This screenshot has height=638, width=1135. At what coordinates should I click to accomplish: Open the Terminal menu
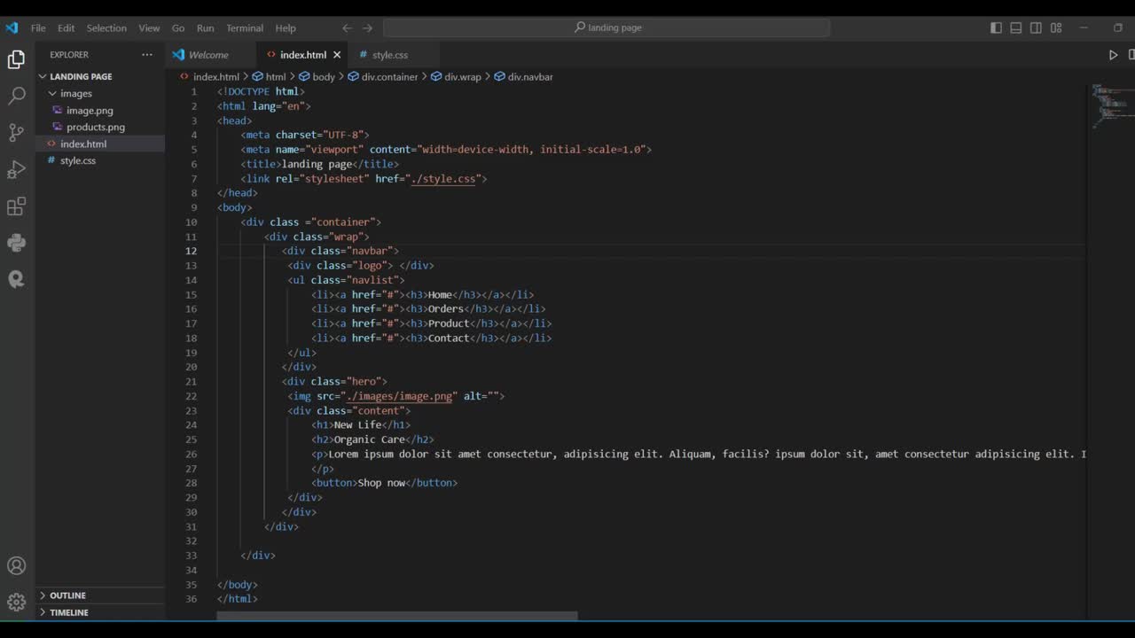tap(244, 27)
